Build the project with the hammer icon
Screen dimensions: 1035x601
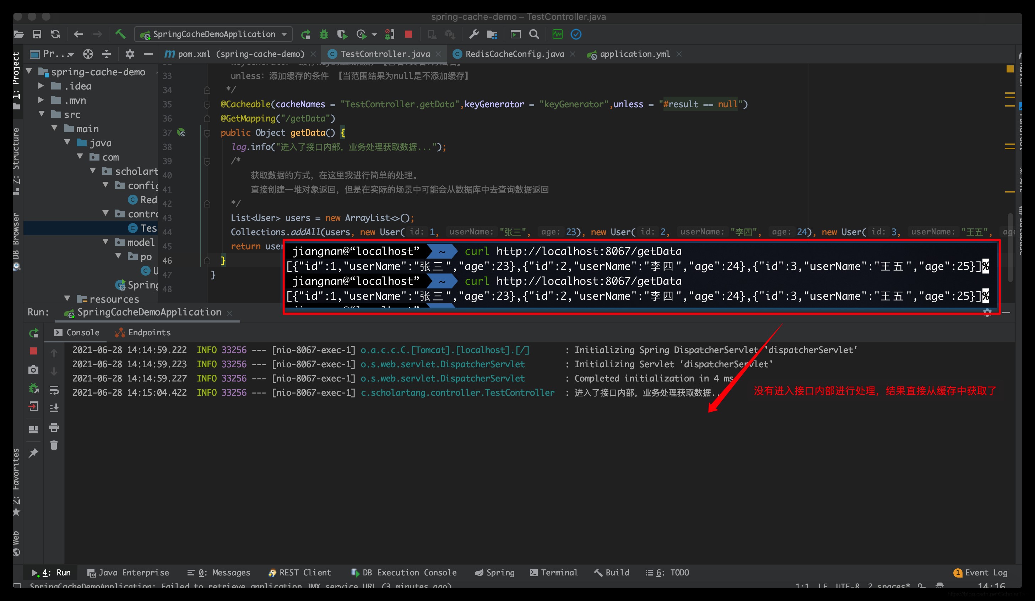(x=120, y=34)
